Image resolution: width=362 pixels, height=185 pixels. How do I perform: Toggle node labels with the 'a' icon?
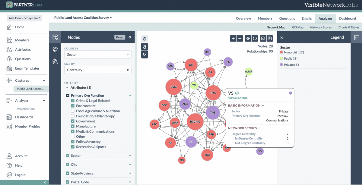coord(144,47)
